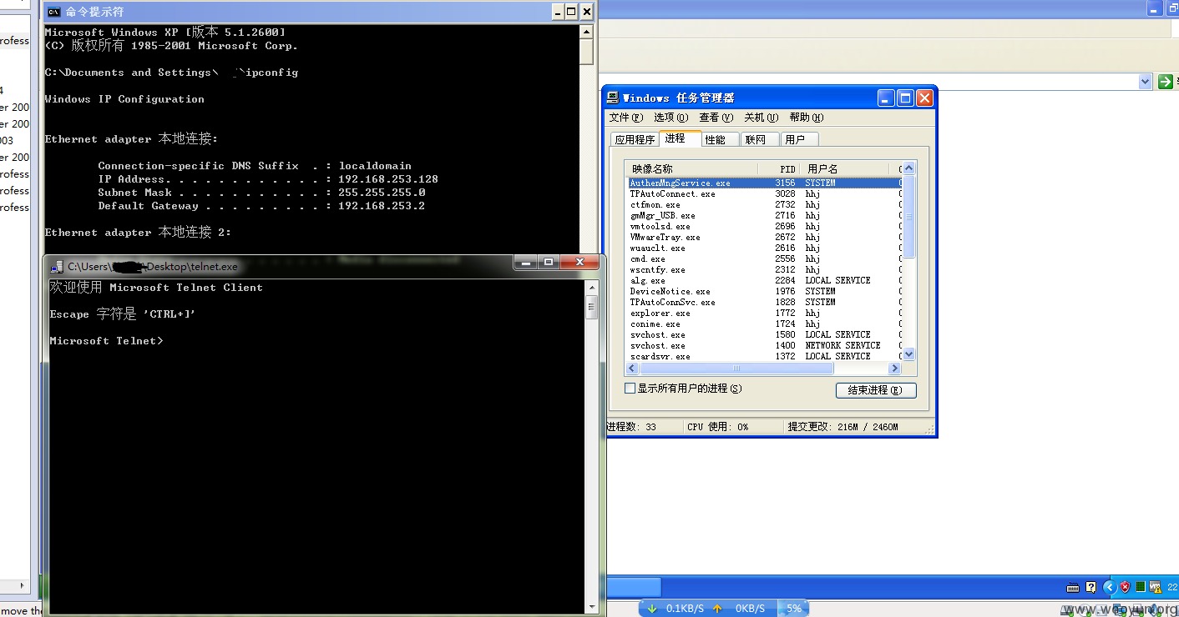Click the green CPU usage tray icon
This screenshot has height=617, width=1179.
click(1140, 587)
